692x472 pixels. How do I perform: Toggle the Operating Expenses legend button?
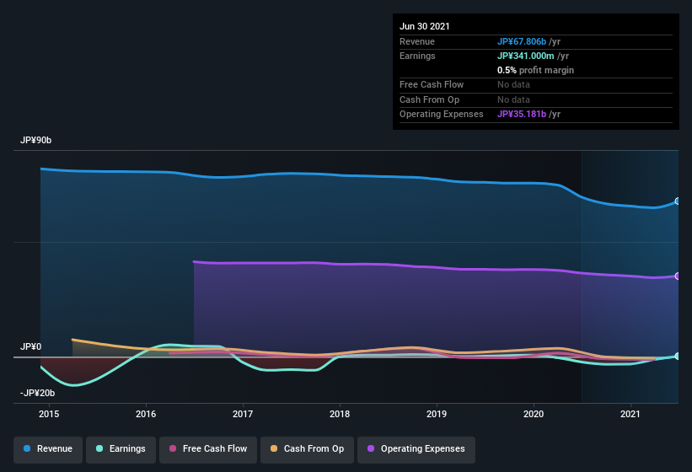(416, 449)
